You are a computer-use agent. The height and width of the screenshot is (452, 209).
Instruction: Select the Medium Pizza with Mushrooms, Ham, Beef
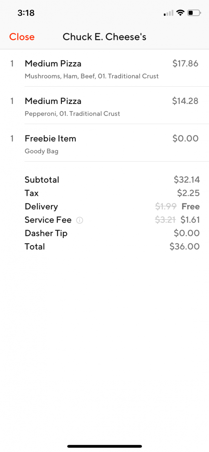(104, 68)
